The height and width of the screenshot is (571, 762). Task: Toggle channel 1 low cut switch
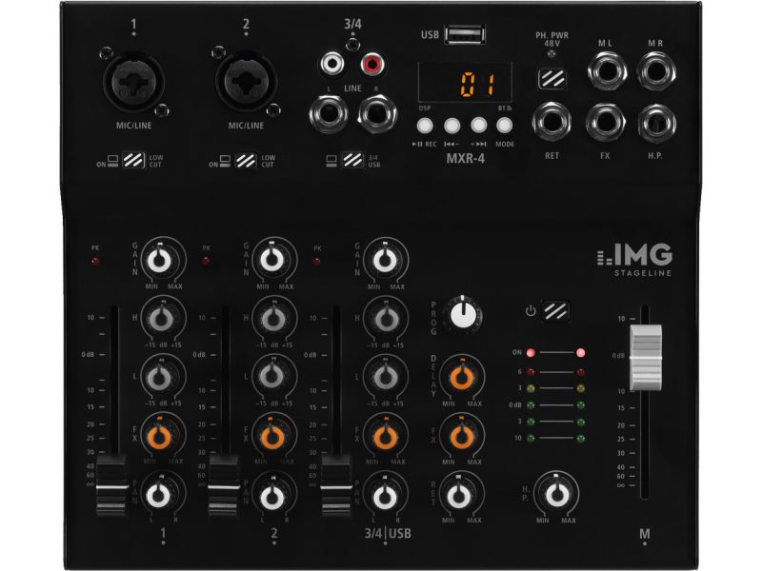coord(133,161)
